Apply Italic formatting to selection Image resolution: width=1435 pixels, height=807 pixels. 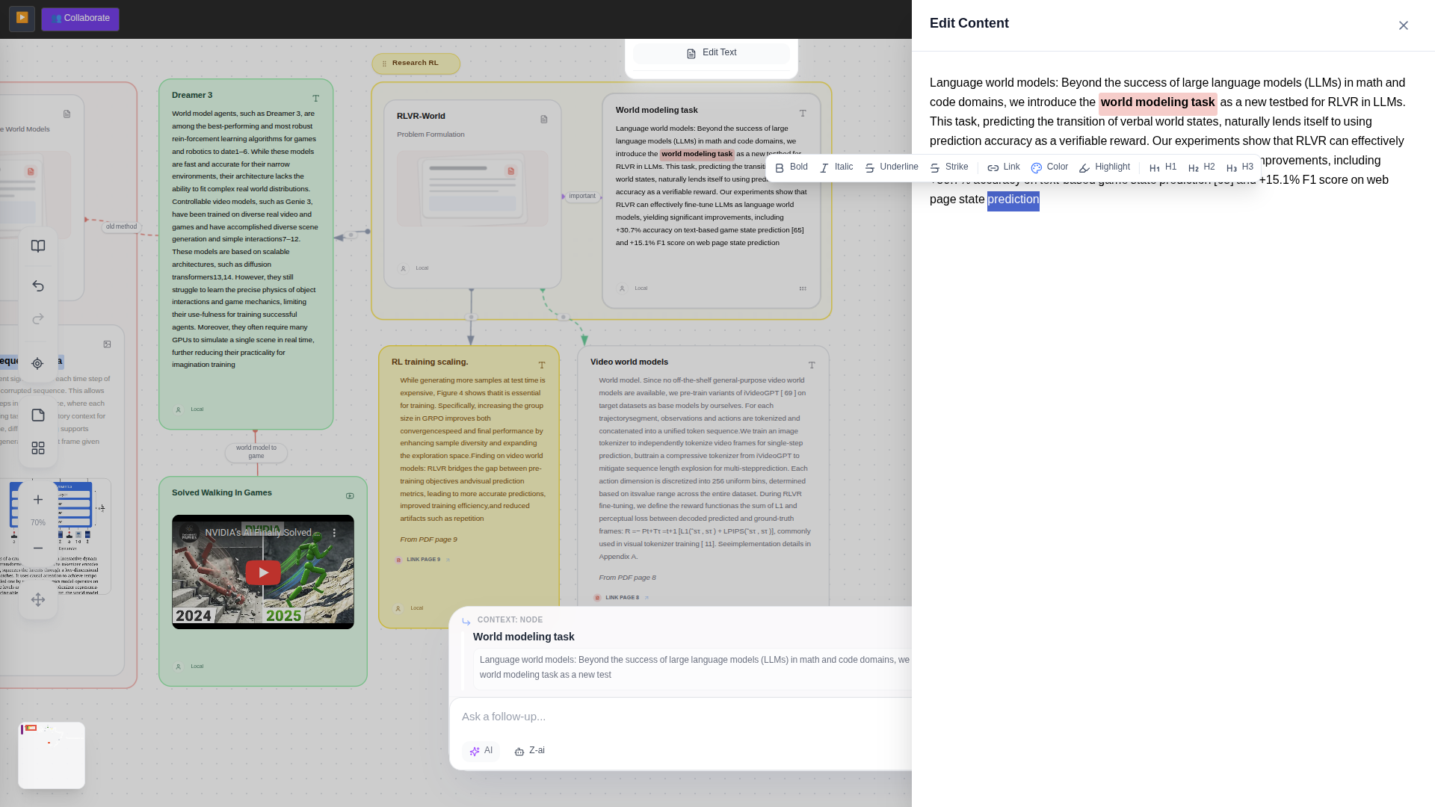[836, 167]
